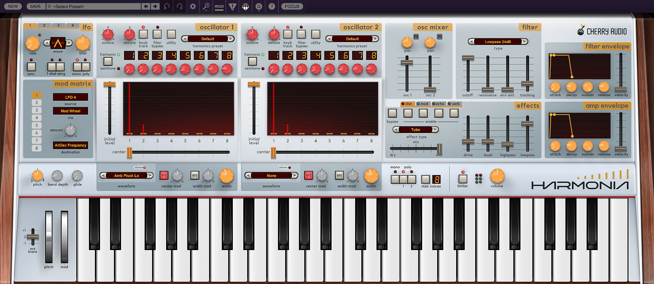Image resolution: width=654 pixels, height=284 pixels.
Task: Select LFO tab number 3
Action: (59, 25)
